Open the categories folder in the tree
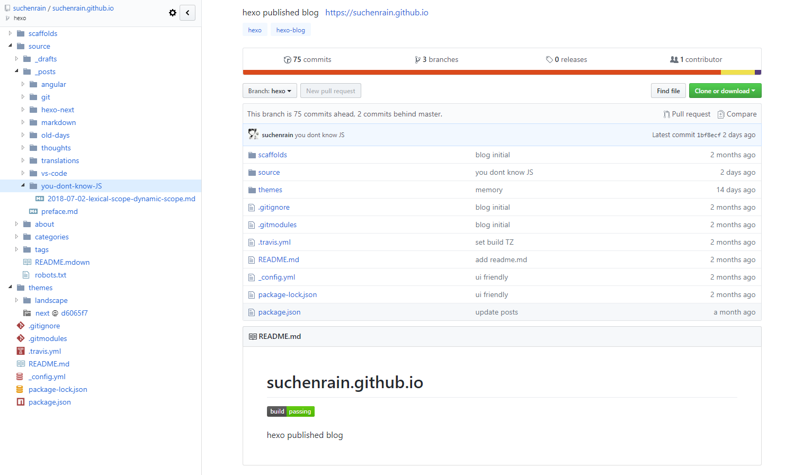 point(51,237)
